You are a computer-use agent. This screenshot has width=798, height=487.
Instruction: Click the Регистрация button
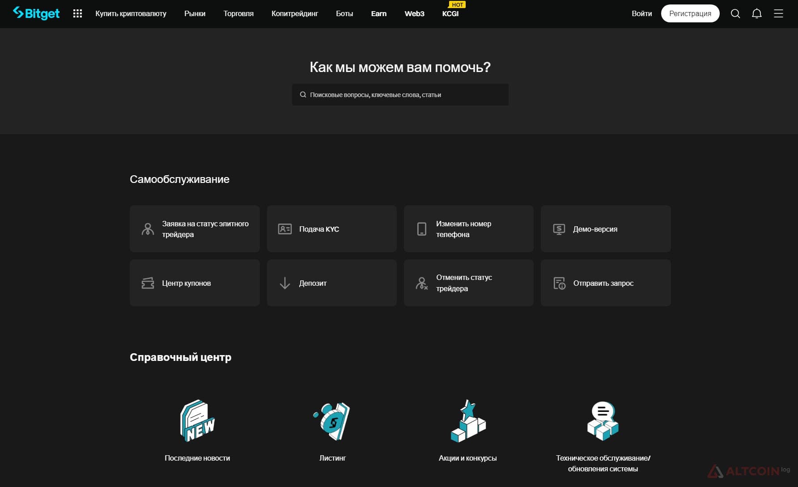(x=690, y=13)
